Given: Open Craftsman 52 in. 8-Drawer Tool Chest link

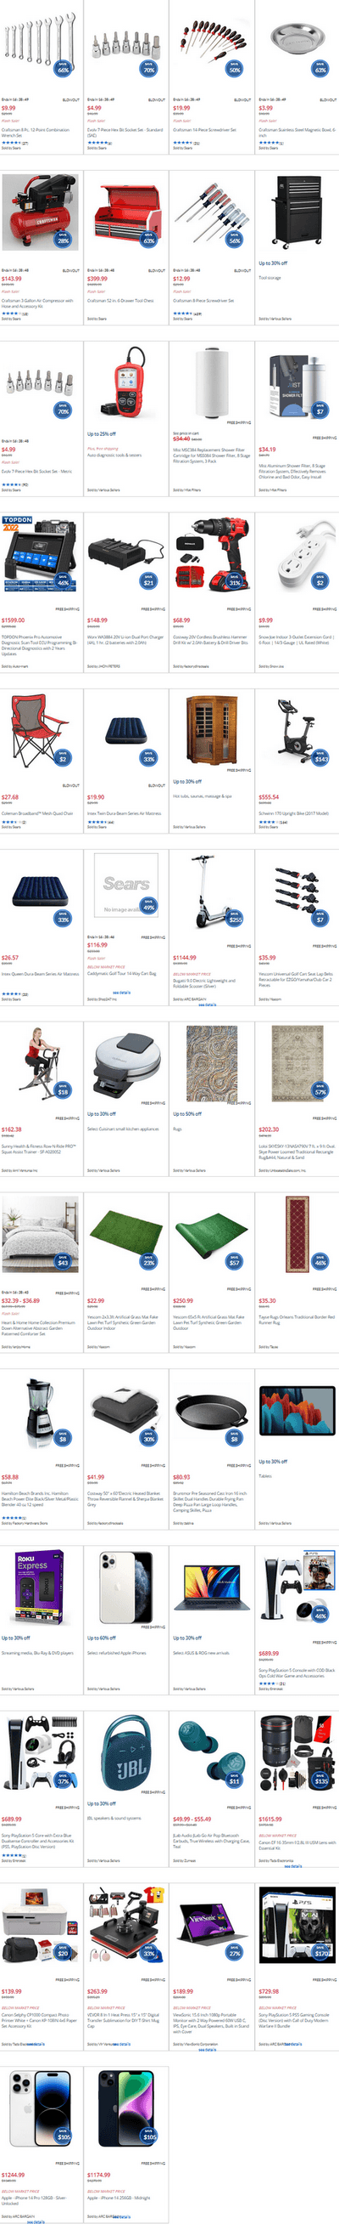Looking at the screenshot, I should click(120, 302).
